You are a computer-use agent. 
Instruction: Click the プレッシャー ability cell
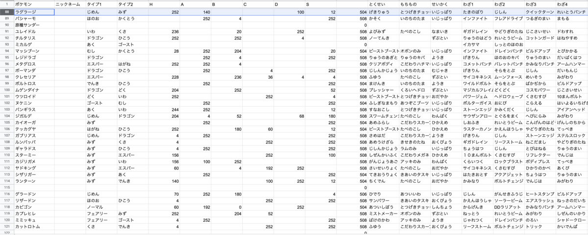383,90
